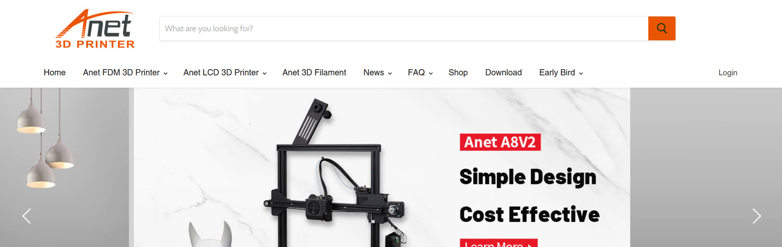This screenshot has height=247, width=782.
Task: Click the Anet 3D Printer logo
Action: pos(95,29)
